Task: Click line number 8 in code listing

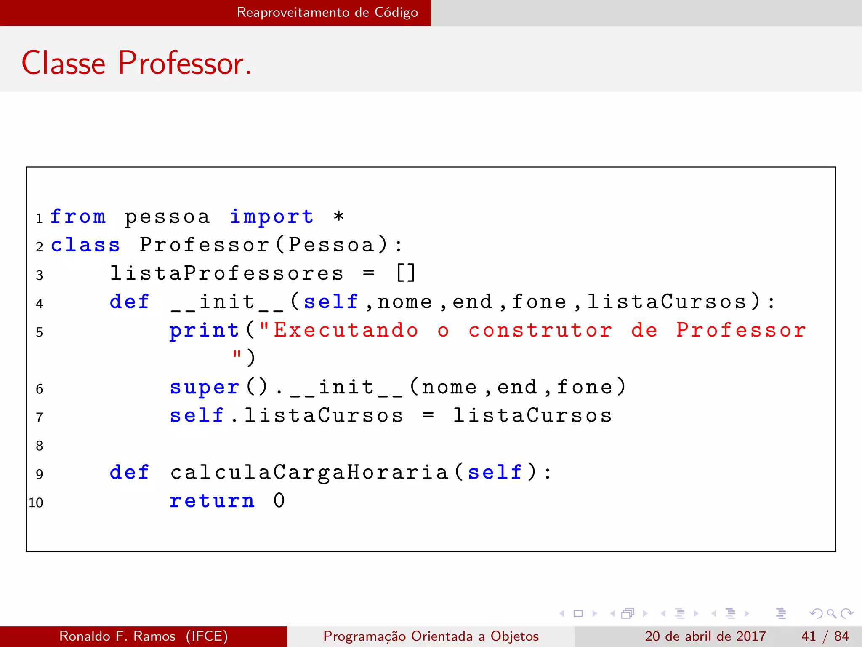Action: point(40,446)
